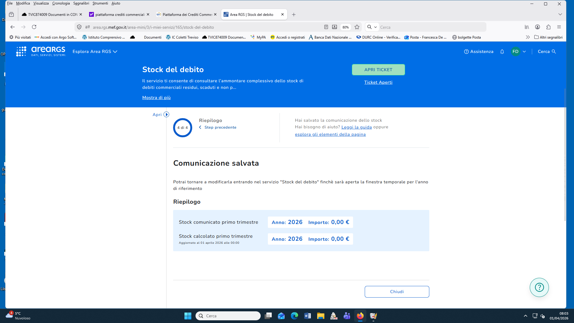This screenshot has width=574, height=323.
Task: Switch to piattaforma crediti commerciali tab
Action: pyautogui.click(x=120, y=14)
